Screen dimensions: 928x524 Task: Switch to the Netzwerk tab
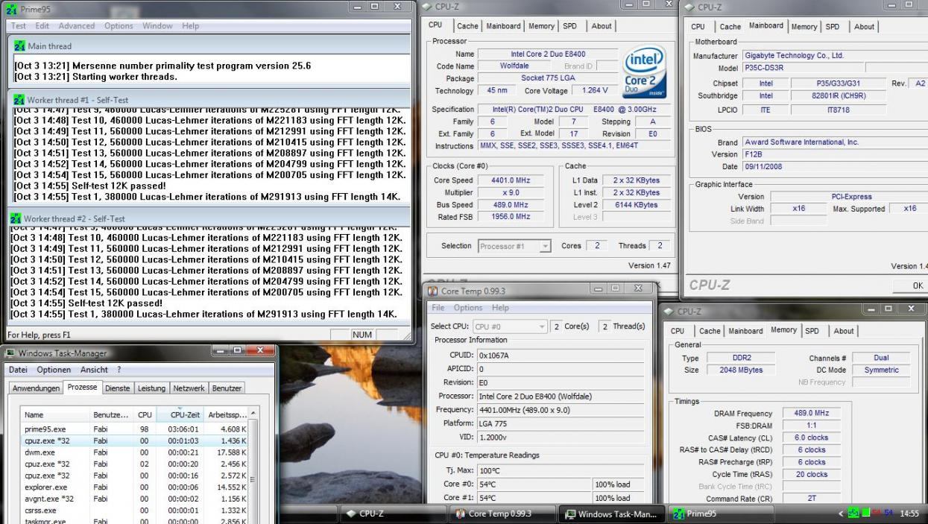[x=189, y=388]
